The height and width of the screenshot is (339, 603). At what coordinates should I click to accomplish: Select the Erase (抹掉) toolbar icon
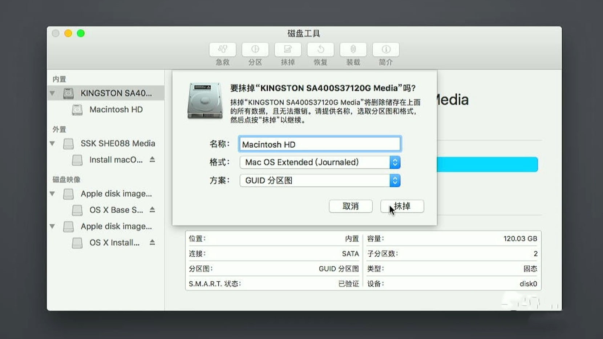[x=288, y=50]
